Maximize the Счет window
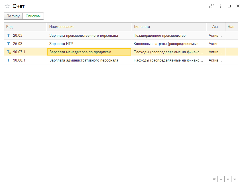This screenshot has width=244, height=186. [x=229, y=6]
